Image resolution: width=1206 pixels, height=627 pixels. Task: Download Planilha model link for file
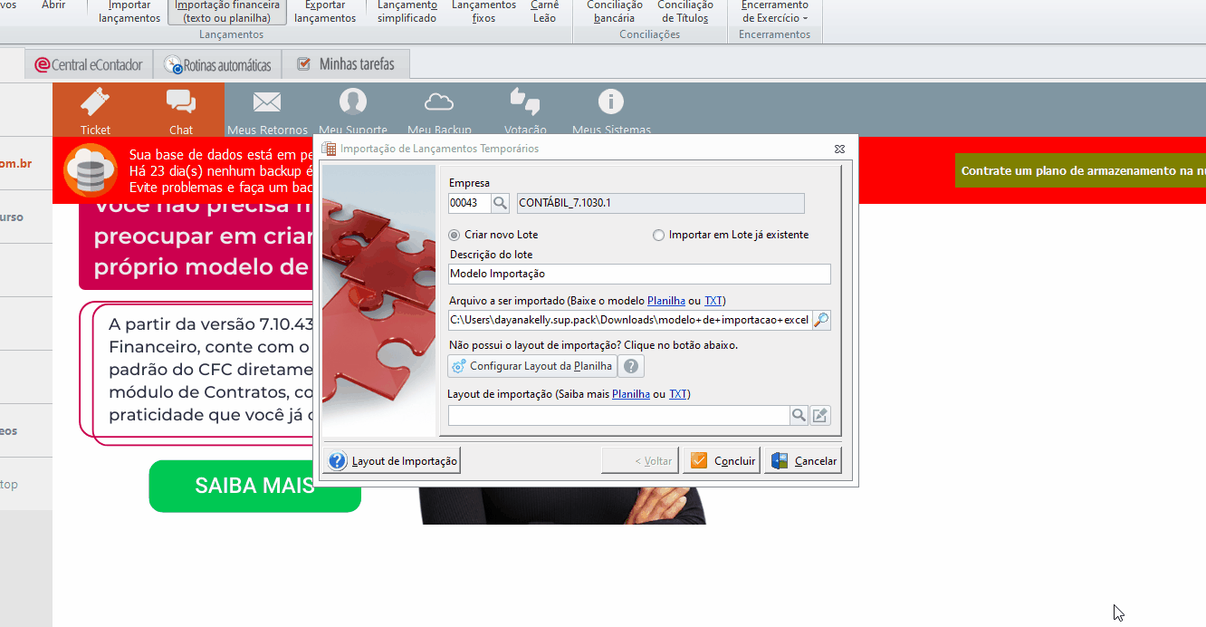pos(666,301)
